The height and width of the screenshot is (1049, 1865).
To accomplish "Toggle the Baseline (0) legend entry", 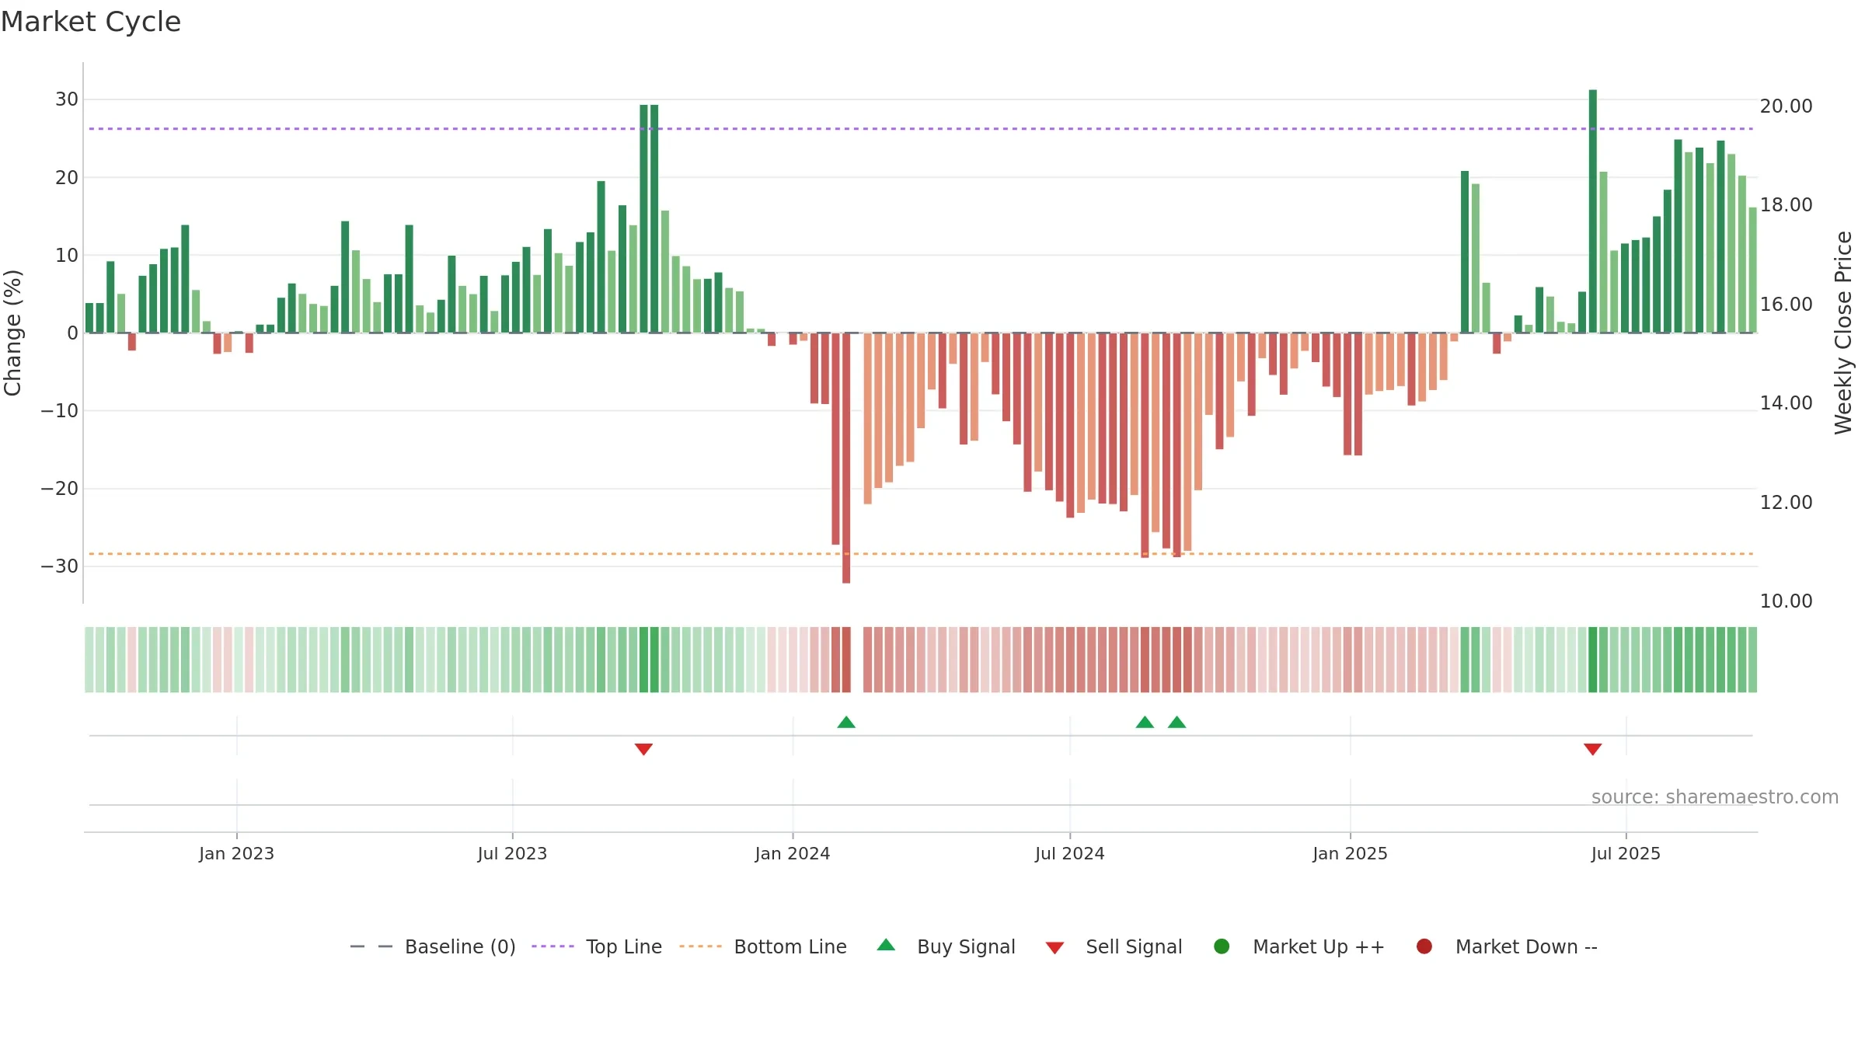I will 433,946.
